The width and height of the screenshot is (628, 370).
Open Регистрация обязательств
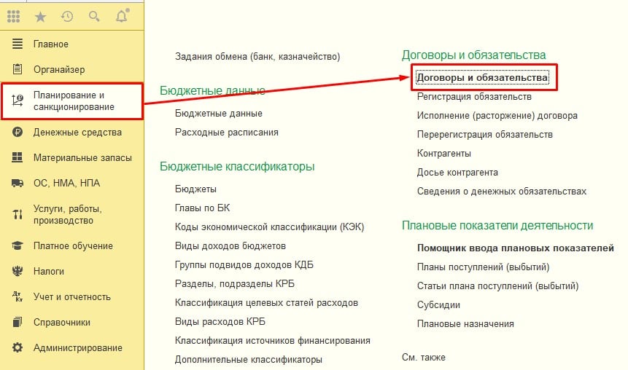[x=473, y=96]
